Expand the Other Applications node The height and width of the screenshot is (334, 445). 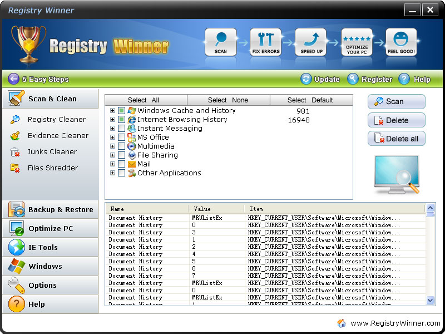click(113, 173)
